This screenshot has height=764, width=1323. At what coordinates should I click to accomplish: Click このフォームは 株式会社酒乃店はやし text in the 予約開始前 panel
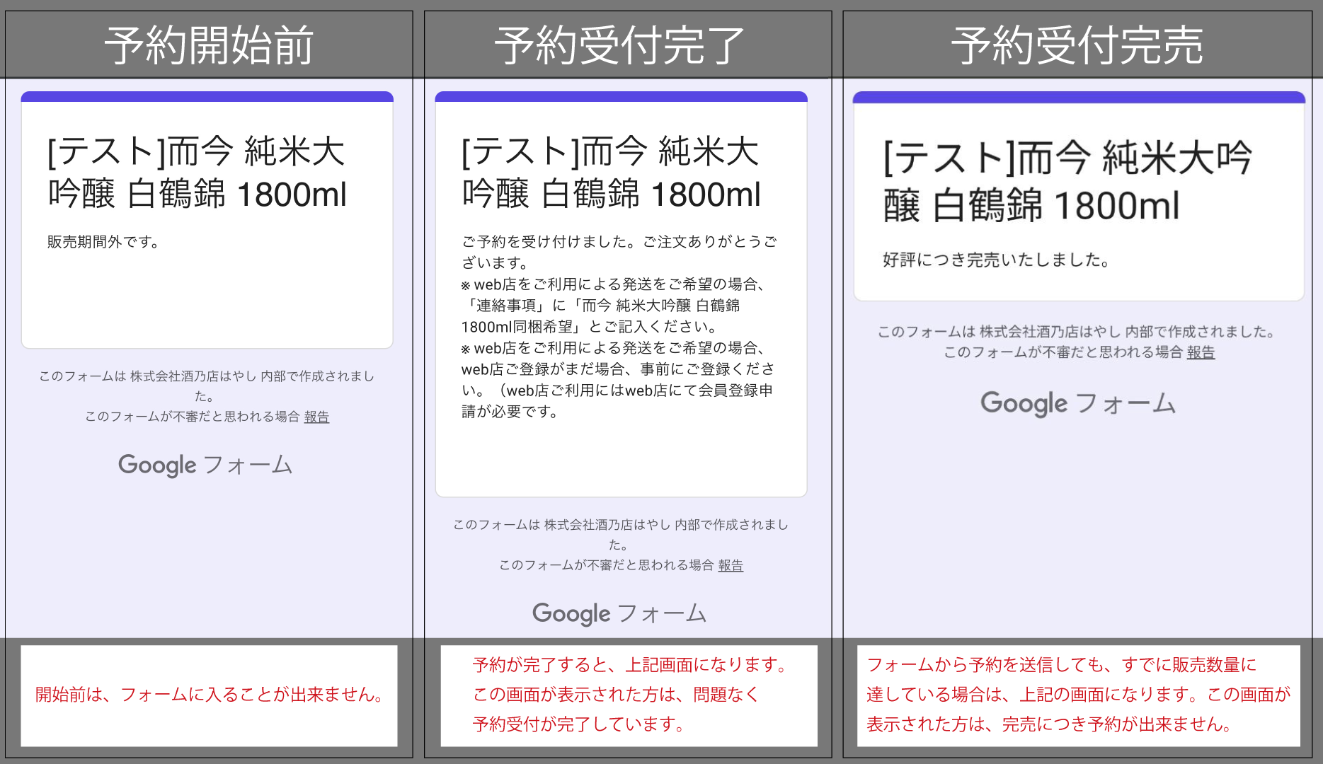pos(207,386)
